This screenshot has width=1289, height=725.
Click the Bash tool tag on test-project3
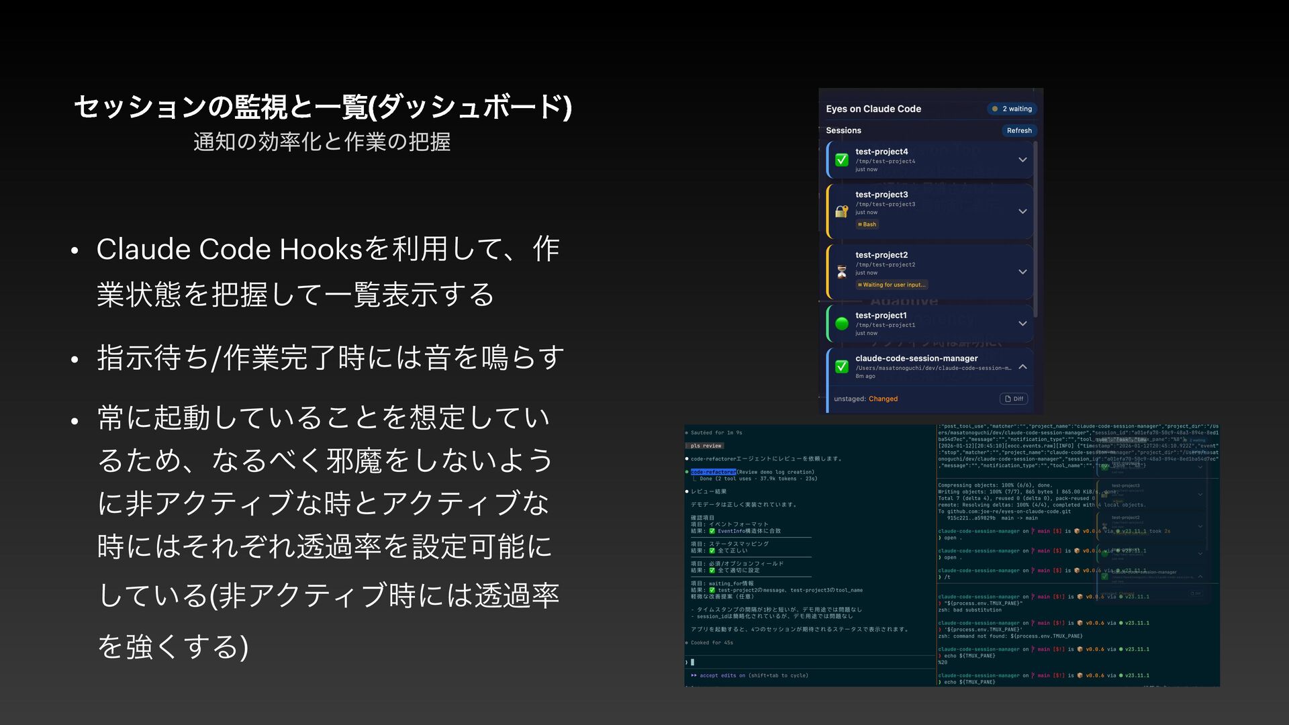(x=867, y=224)
